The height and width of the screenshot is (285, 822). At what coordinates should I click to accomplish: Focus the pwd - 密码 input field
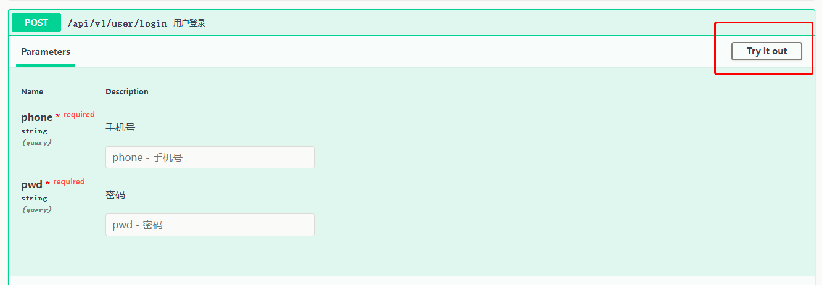(210, 225)
